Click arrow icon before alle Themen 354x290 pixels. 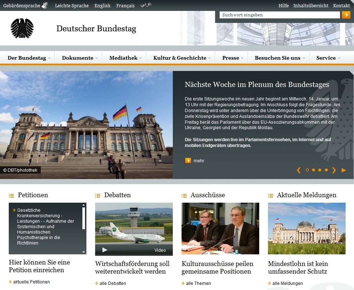[183, 283]
